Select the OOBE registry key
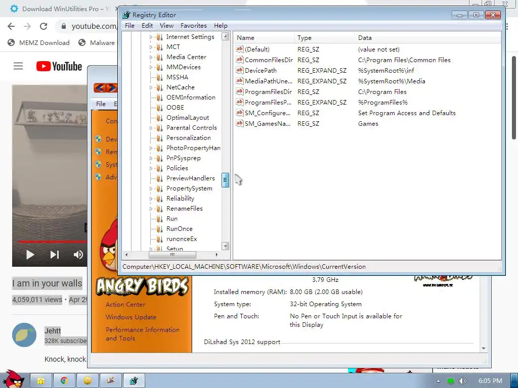Screen dimensions: 518x388 tap(175, 108)
